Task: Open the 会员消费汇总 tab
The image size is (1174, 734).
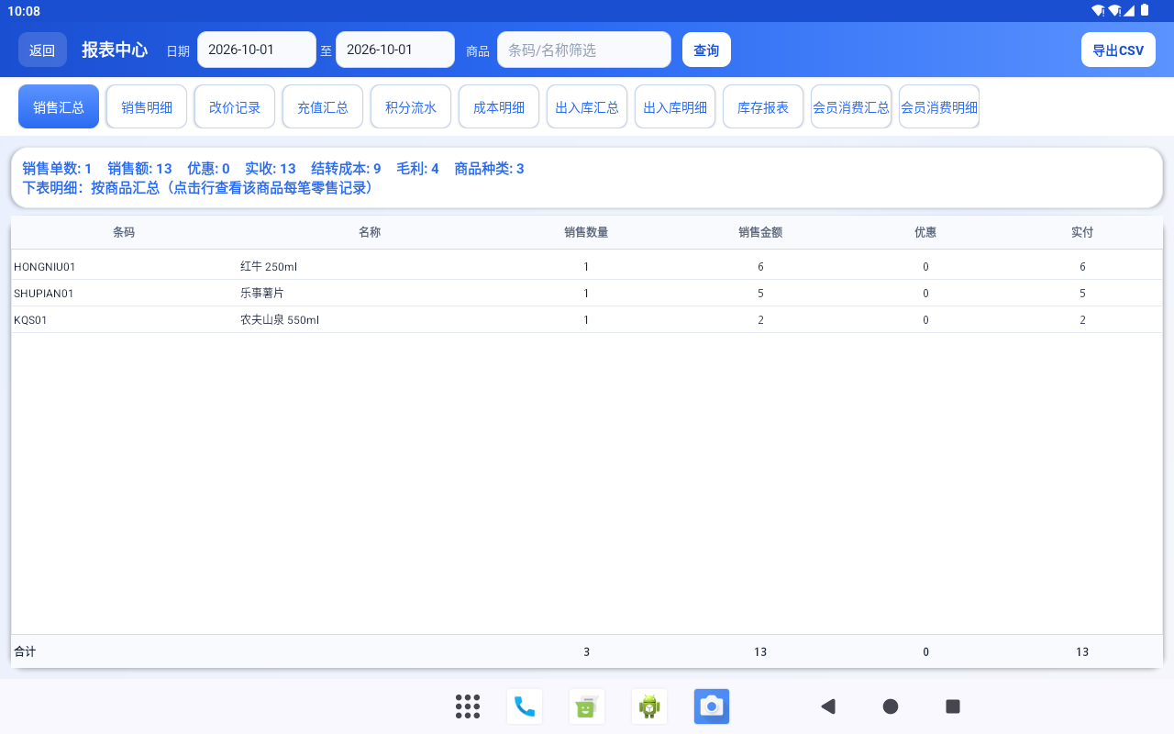Action: pos(851,107)
